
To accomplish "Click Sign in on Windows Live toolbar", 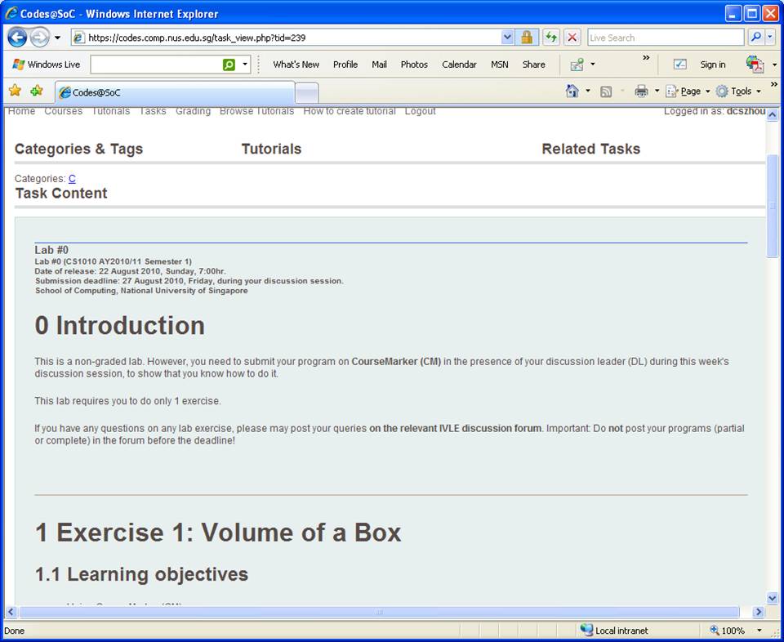I will pos(712,65).
